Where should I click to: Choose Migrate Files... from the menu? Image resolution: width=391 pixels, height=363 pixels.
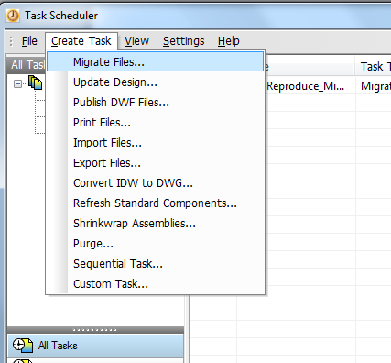(x=156, y=62)
